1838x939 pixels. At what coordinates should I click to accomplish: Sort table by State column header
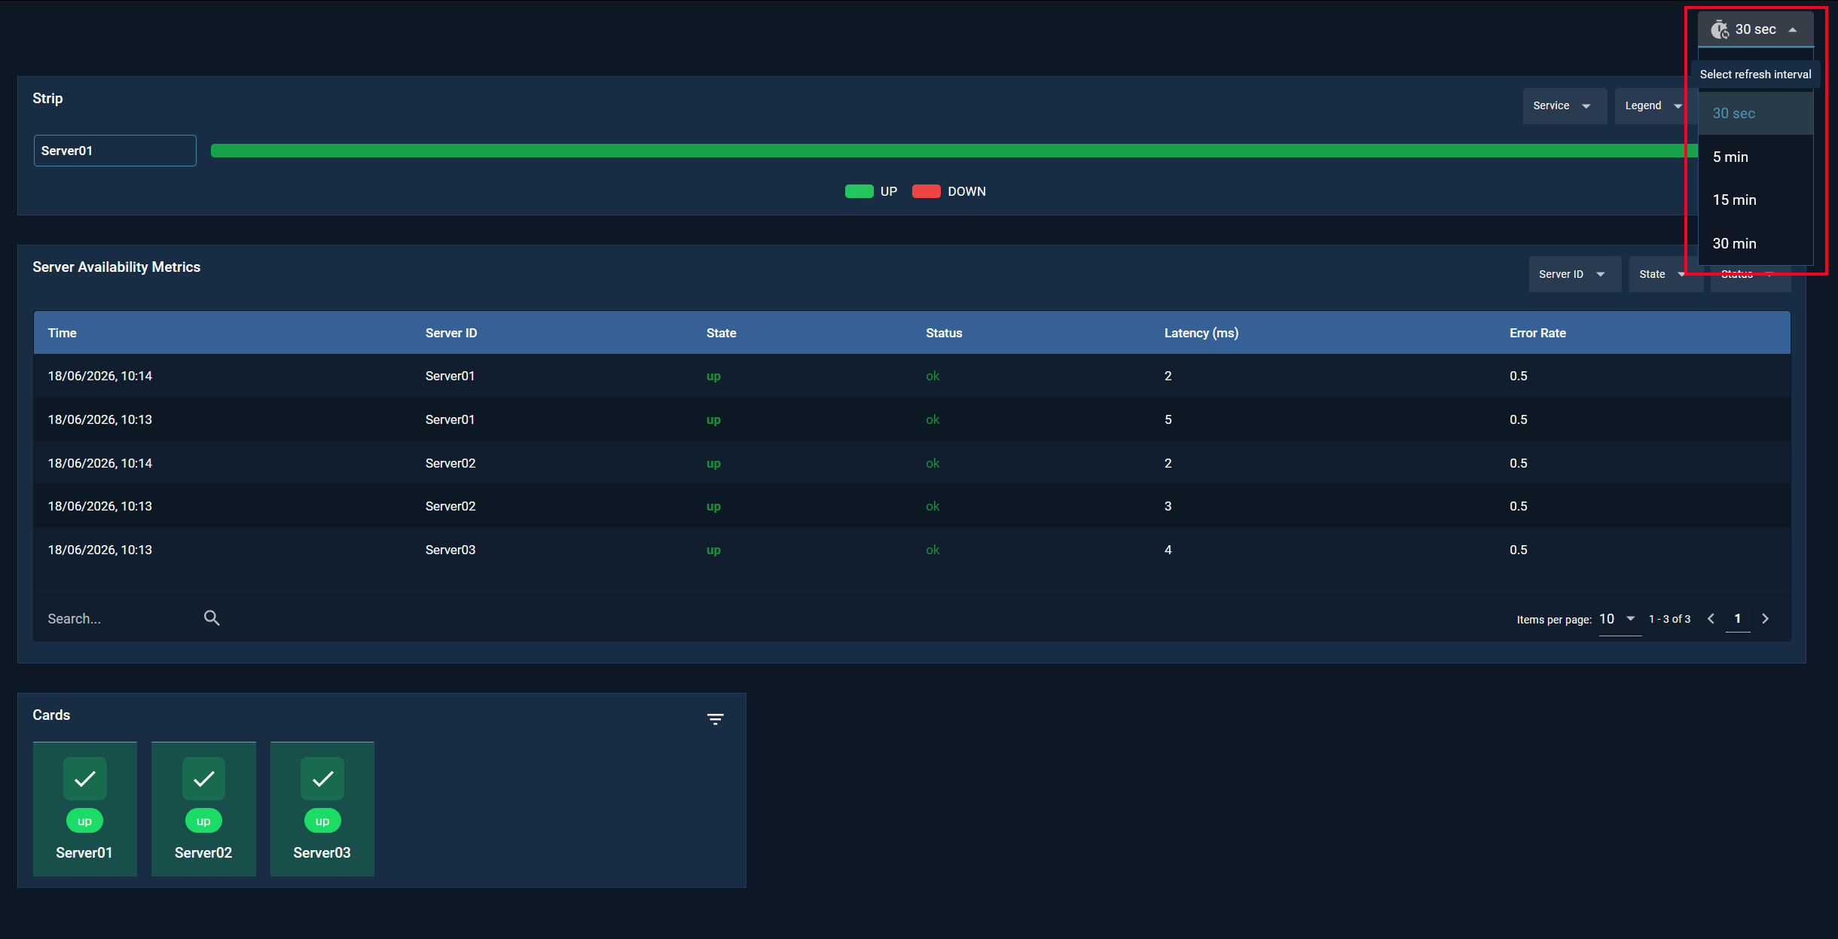(x=721, y=333)
